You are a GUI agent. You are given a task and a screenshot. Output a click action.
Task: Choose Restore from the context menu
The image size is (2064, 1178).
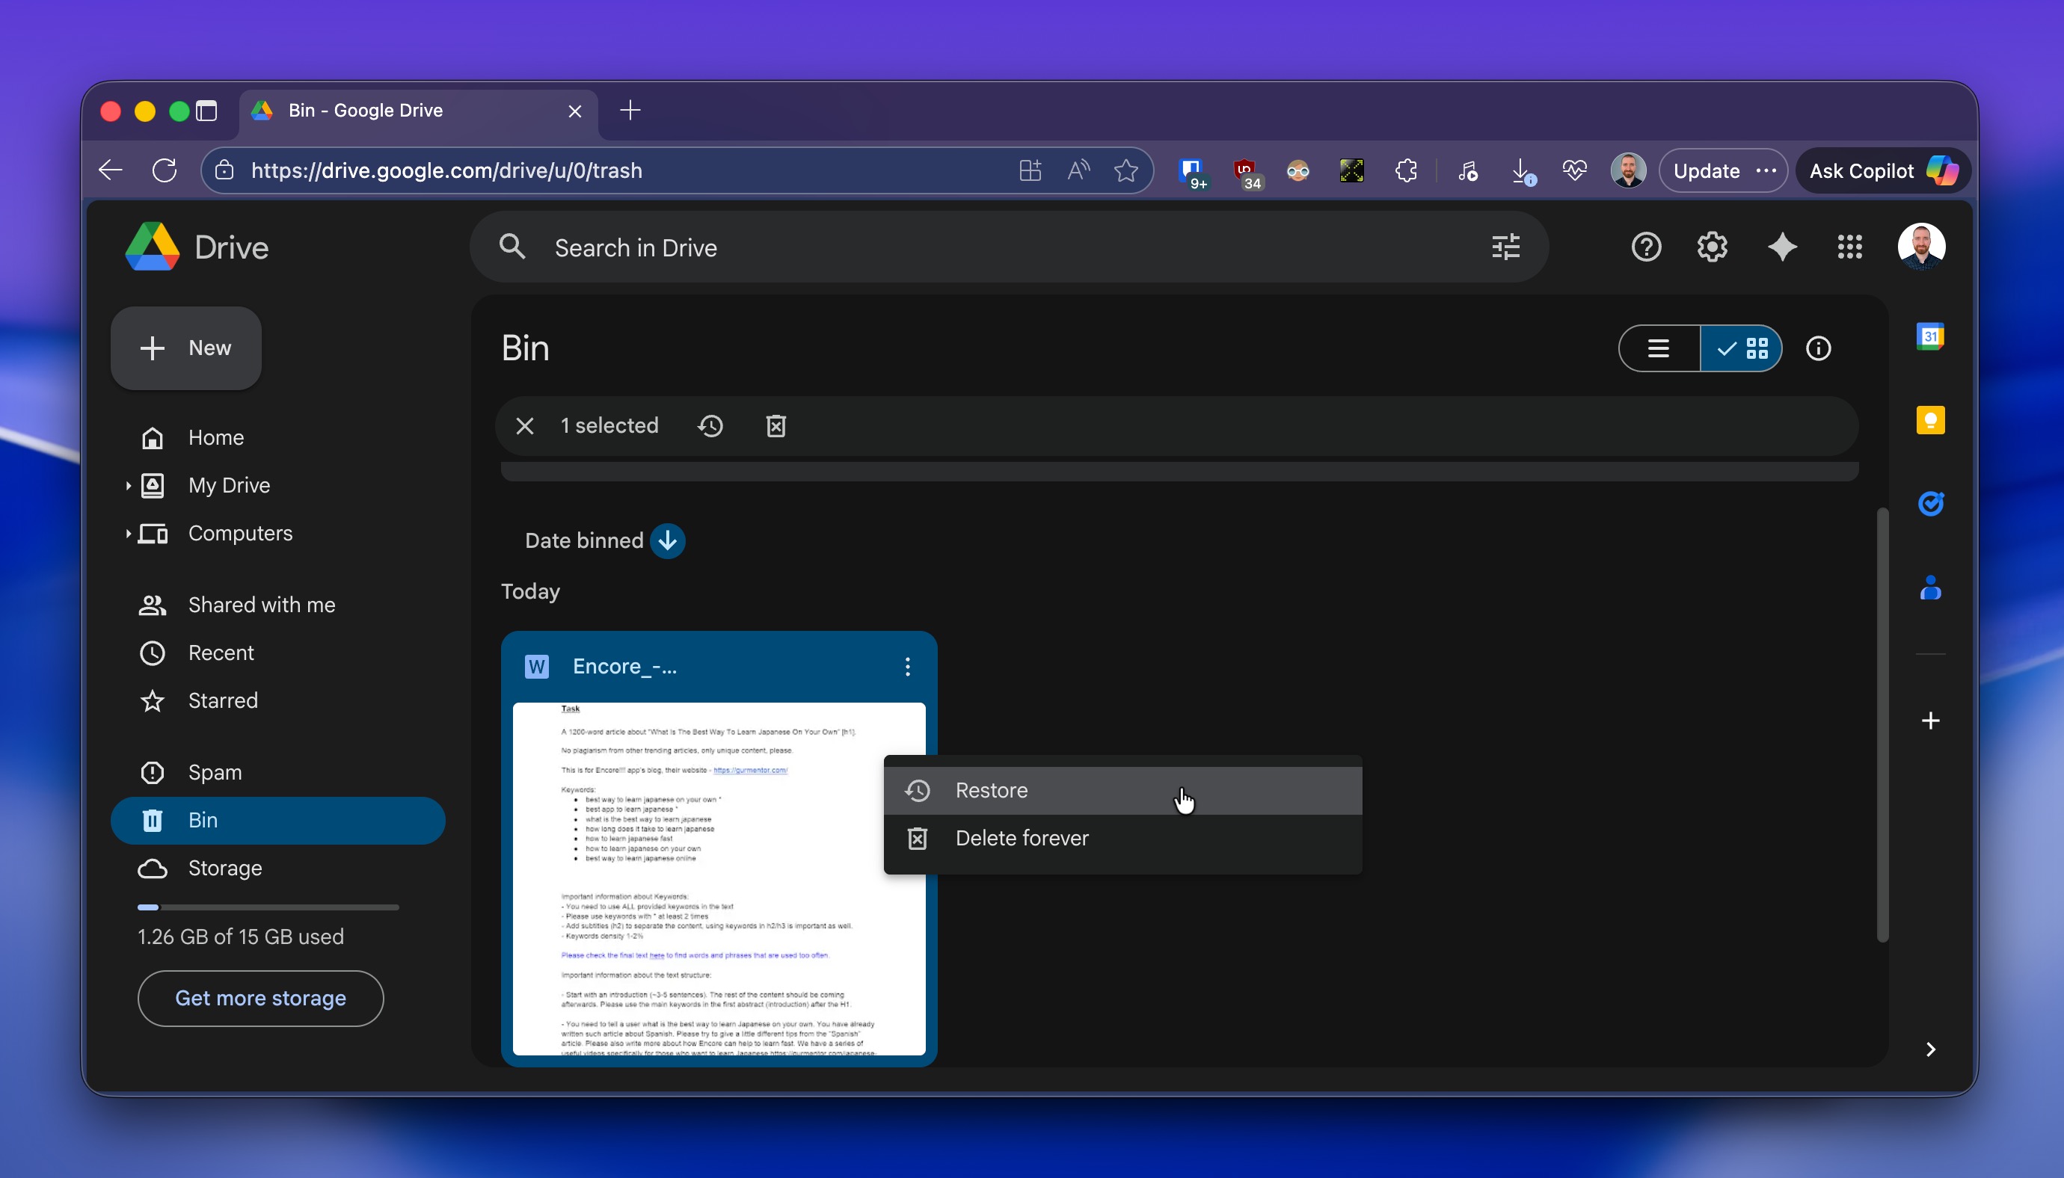[x=991, y=791]
